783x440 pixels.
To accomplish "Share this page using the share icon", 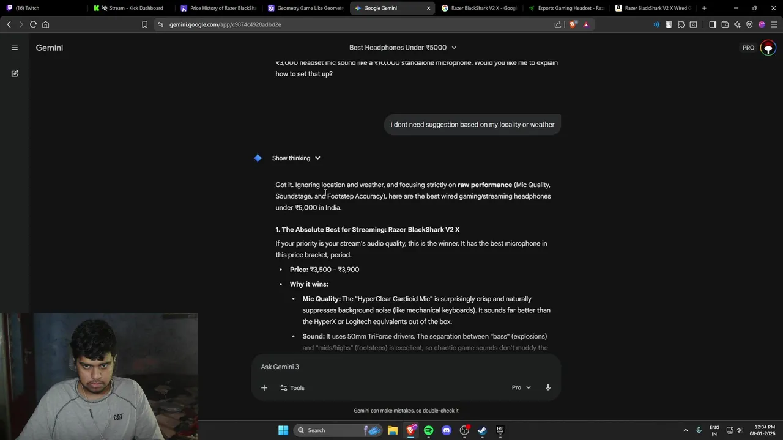I will (558, 24).
